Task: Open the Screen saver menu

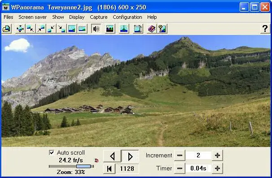Action: [33, 17]
